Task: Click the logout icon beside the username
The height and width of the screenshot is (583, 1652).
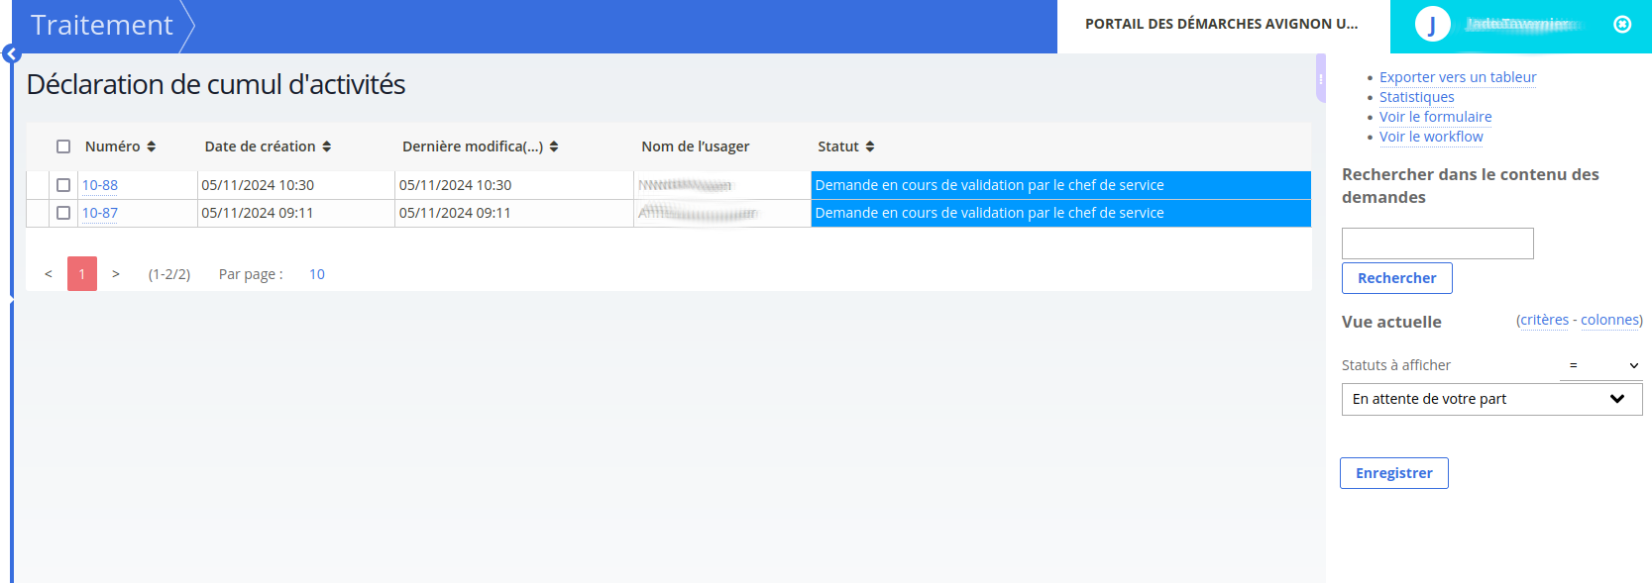Action: tap(1622, 25)
